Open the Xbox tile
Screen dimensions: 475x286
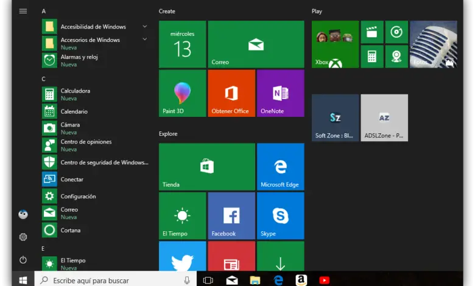[336, 44]
